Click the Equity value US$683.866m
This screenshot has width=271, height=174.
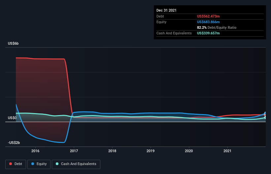click(208, 22)
